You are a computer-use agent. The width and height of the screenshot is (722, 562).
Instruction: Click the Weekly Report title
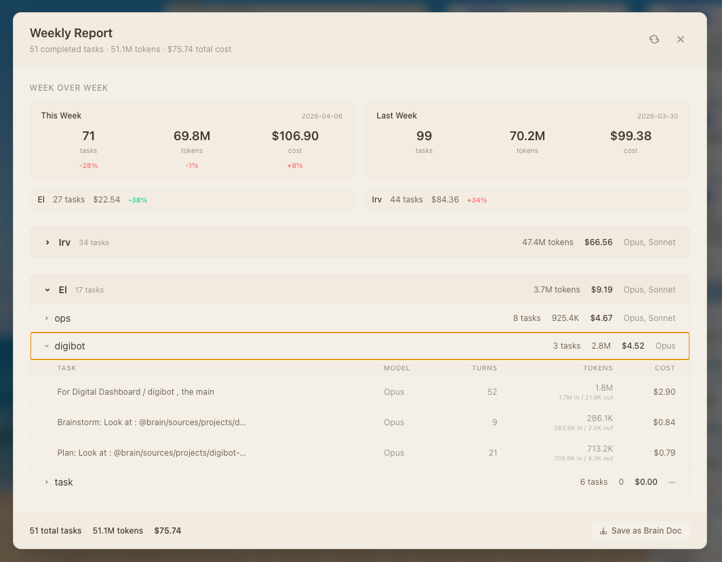pos(71,33)
